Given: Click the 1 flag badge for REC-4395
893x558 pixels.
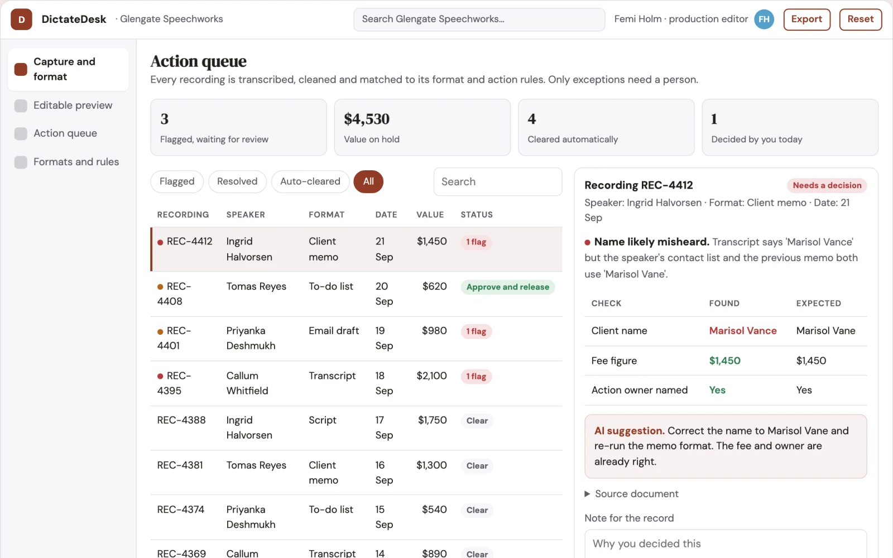Looking at the screenshot, I should point(476,377).
